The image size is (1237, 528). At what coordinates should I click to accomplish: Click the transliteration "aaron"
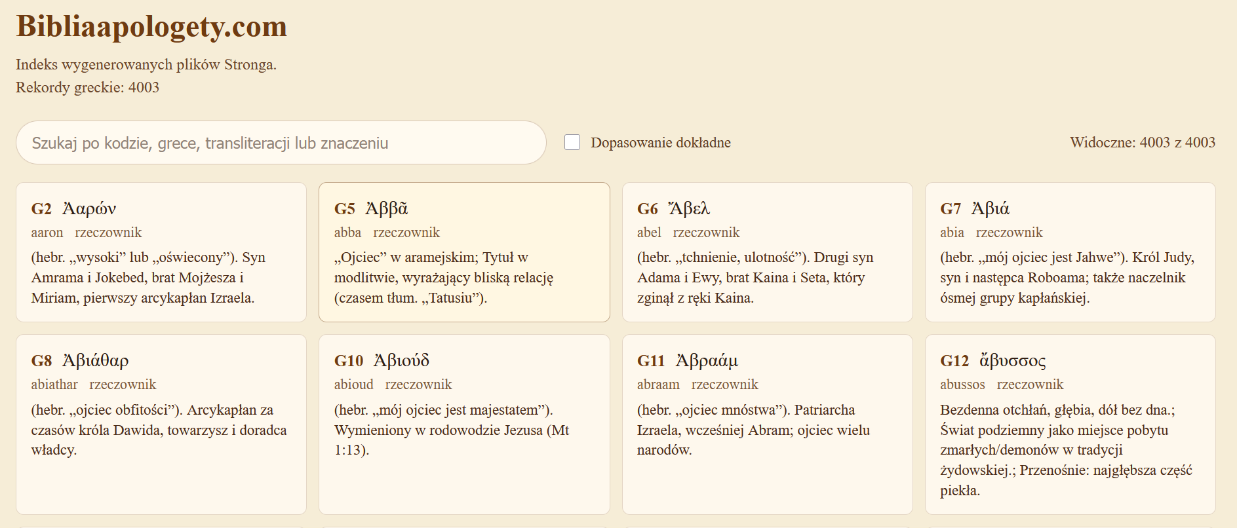pos(47,233)
